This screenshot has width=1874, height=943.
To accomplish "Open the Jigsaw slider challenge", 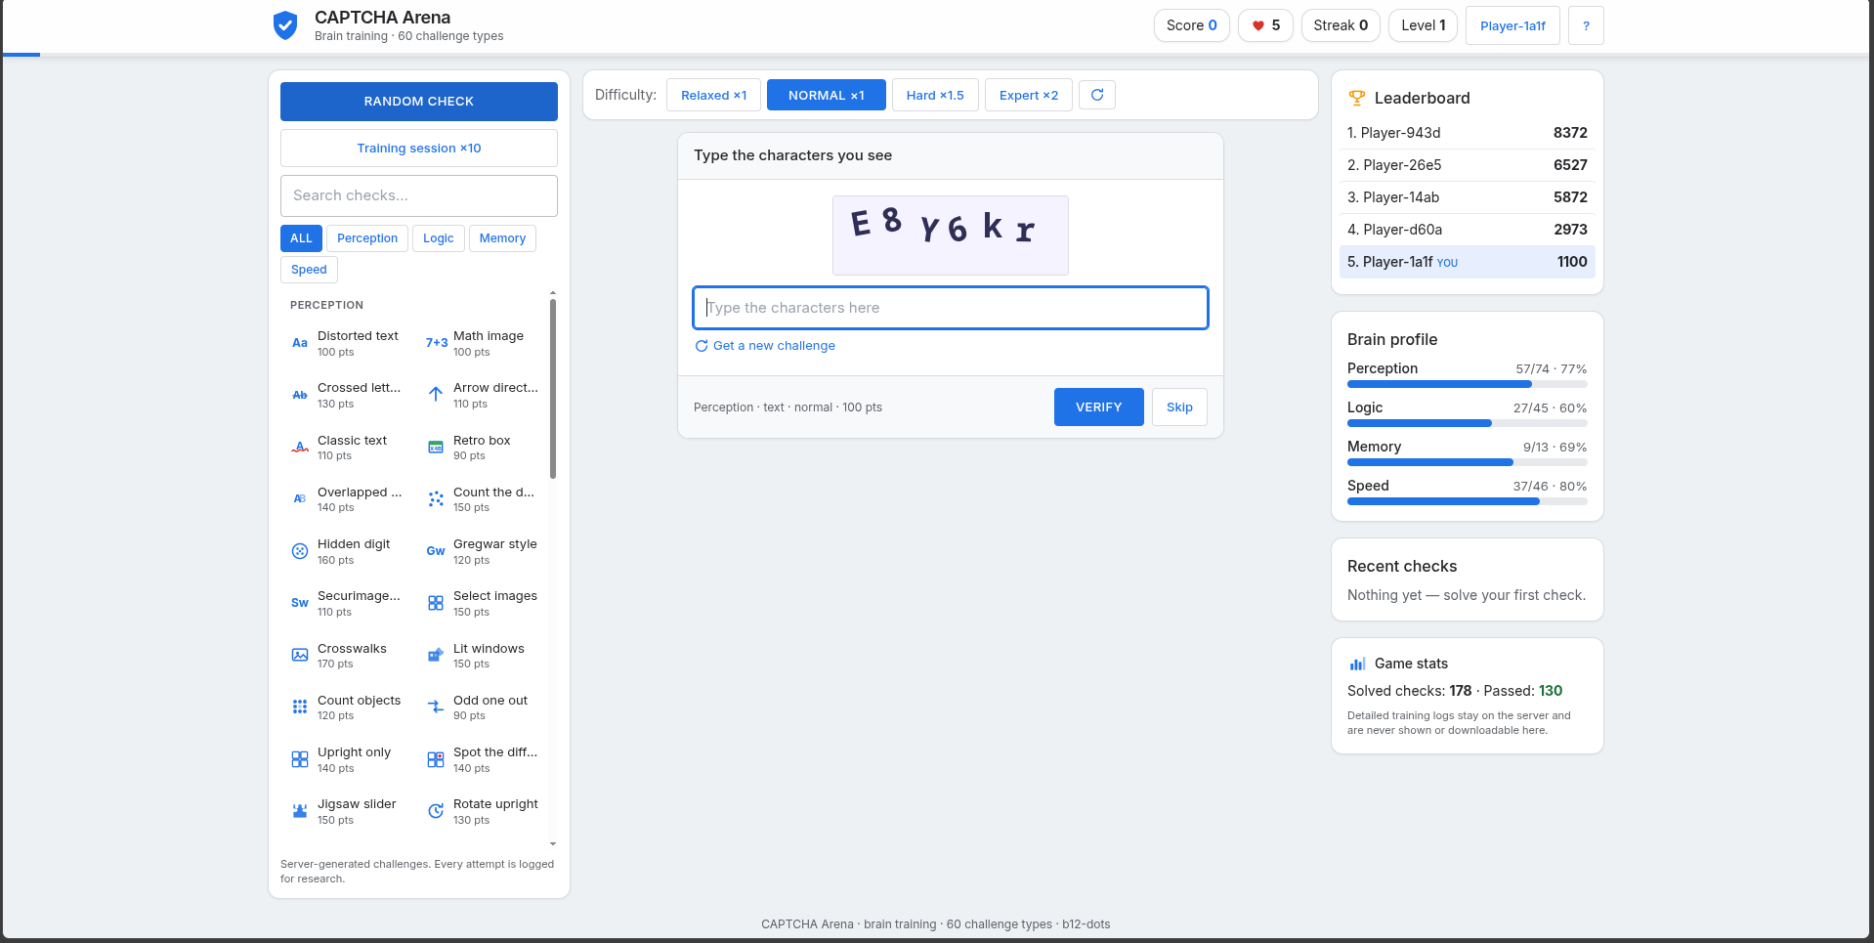I will pos(348,811).
